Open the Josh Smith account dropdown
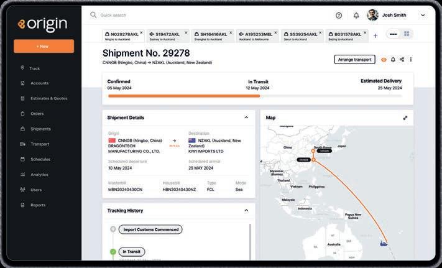Screen dimensions: 442x268 point(423,15)
